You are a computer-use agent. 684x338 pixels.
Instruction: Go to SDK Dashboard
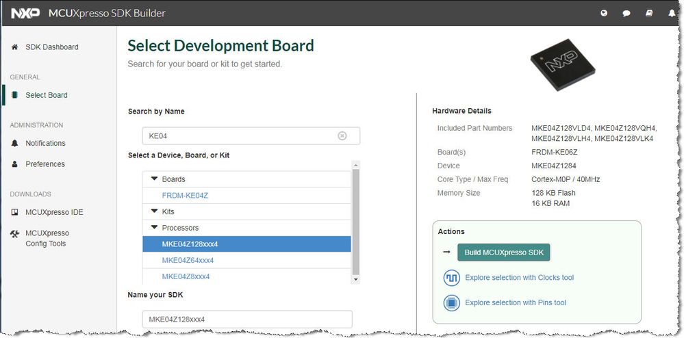[x=52, y=47]
